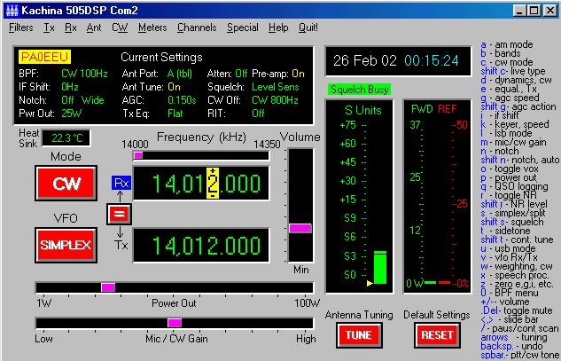Click the 'x - speech proc.' shortcut line
Image resolution: width=561 pixels, height=361 pixels.
[x=515, y=275]
